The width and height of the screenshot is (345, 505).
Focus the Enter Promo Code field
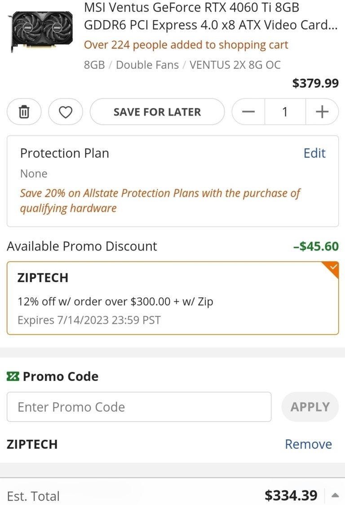(x=139, y=407)
